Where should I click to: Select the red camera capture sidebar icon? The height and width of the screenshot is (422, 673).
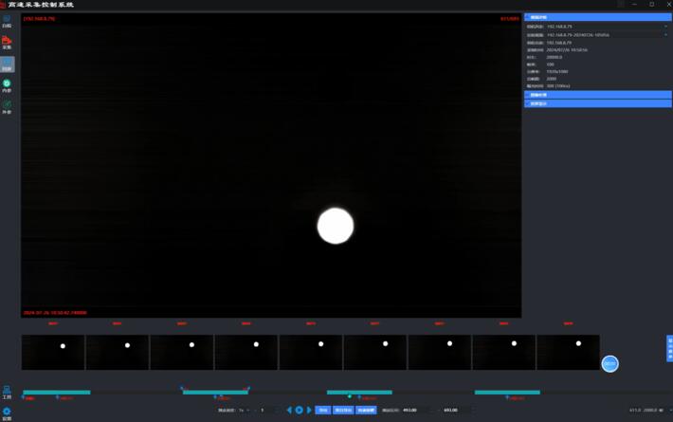7,43
